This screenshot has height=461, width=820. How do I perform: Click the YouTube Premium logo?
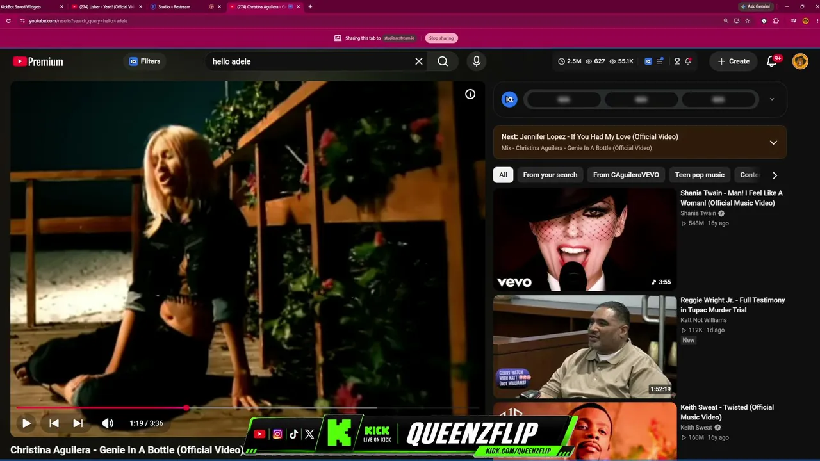pos(38,61)
